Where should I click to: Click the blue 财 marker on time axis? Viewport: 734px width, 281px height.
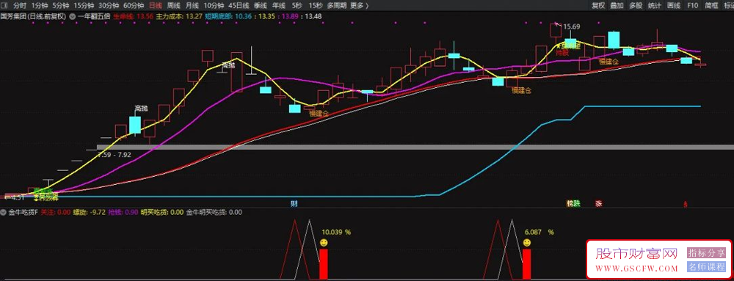pos(294,203)
